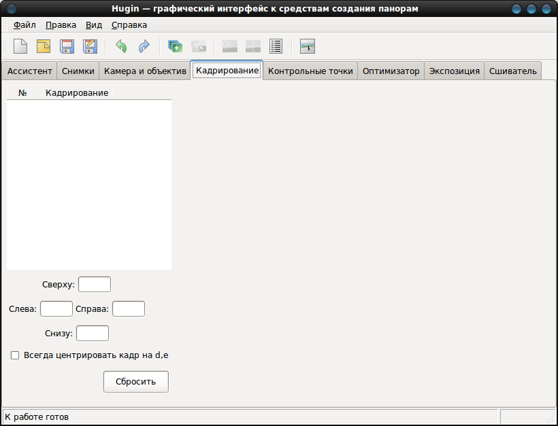
Task: Switch to the Ассистент tab
Action: (29, 71)
